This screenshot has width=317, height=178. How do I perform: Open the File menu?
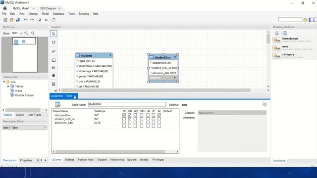coord(4,14)
